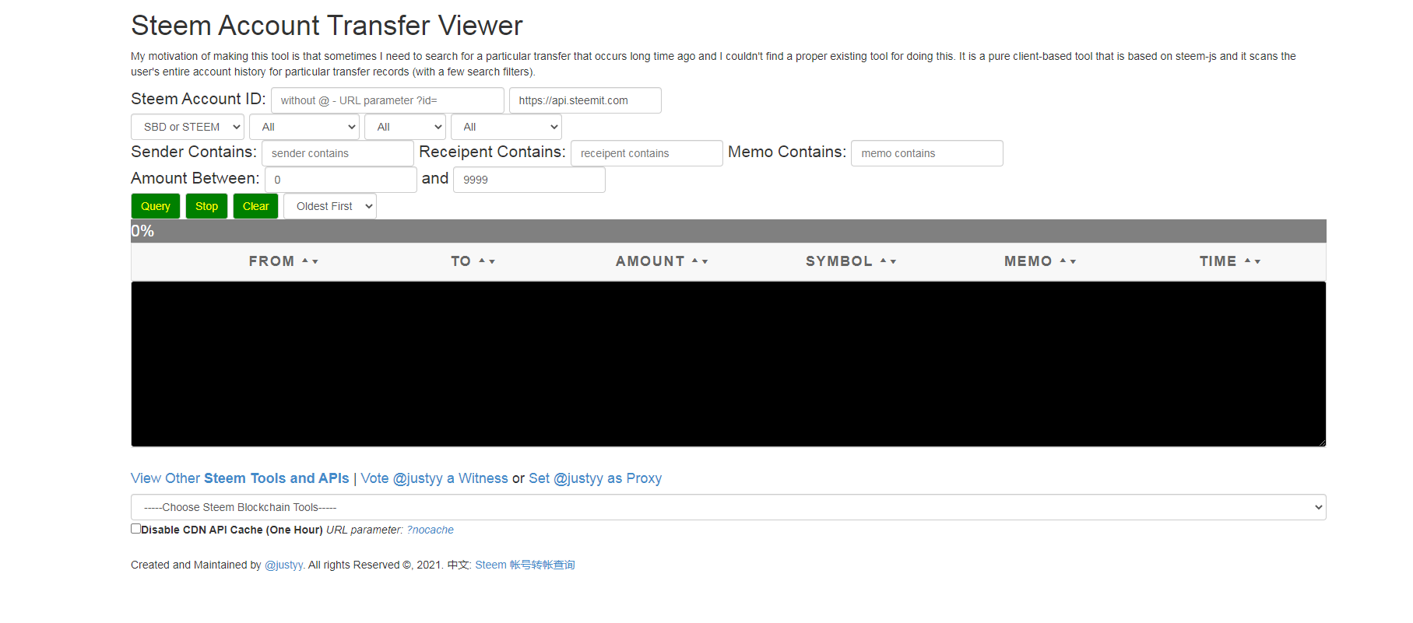The height and width of the screenshot is (623, 1413).
Task: Open the first All dropdown after SBD or STEEM
Action: point(304,127)
